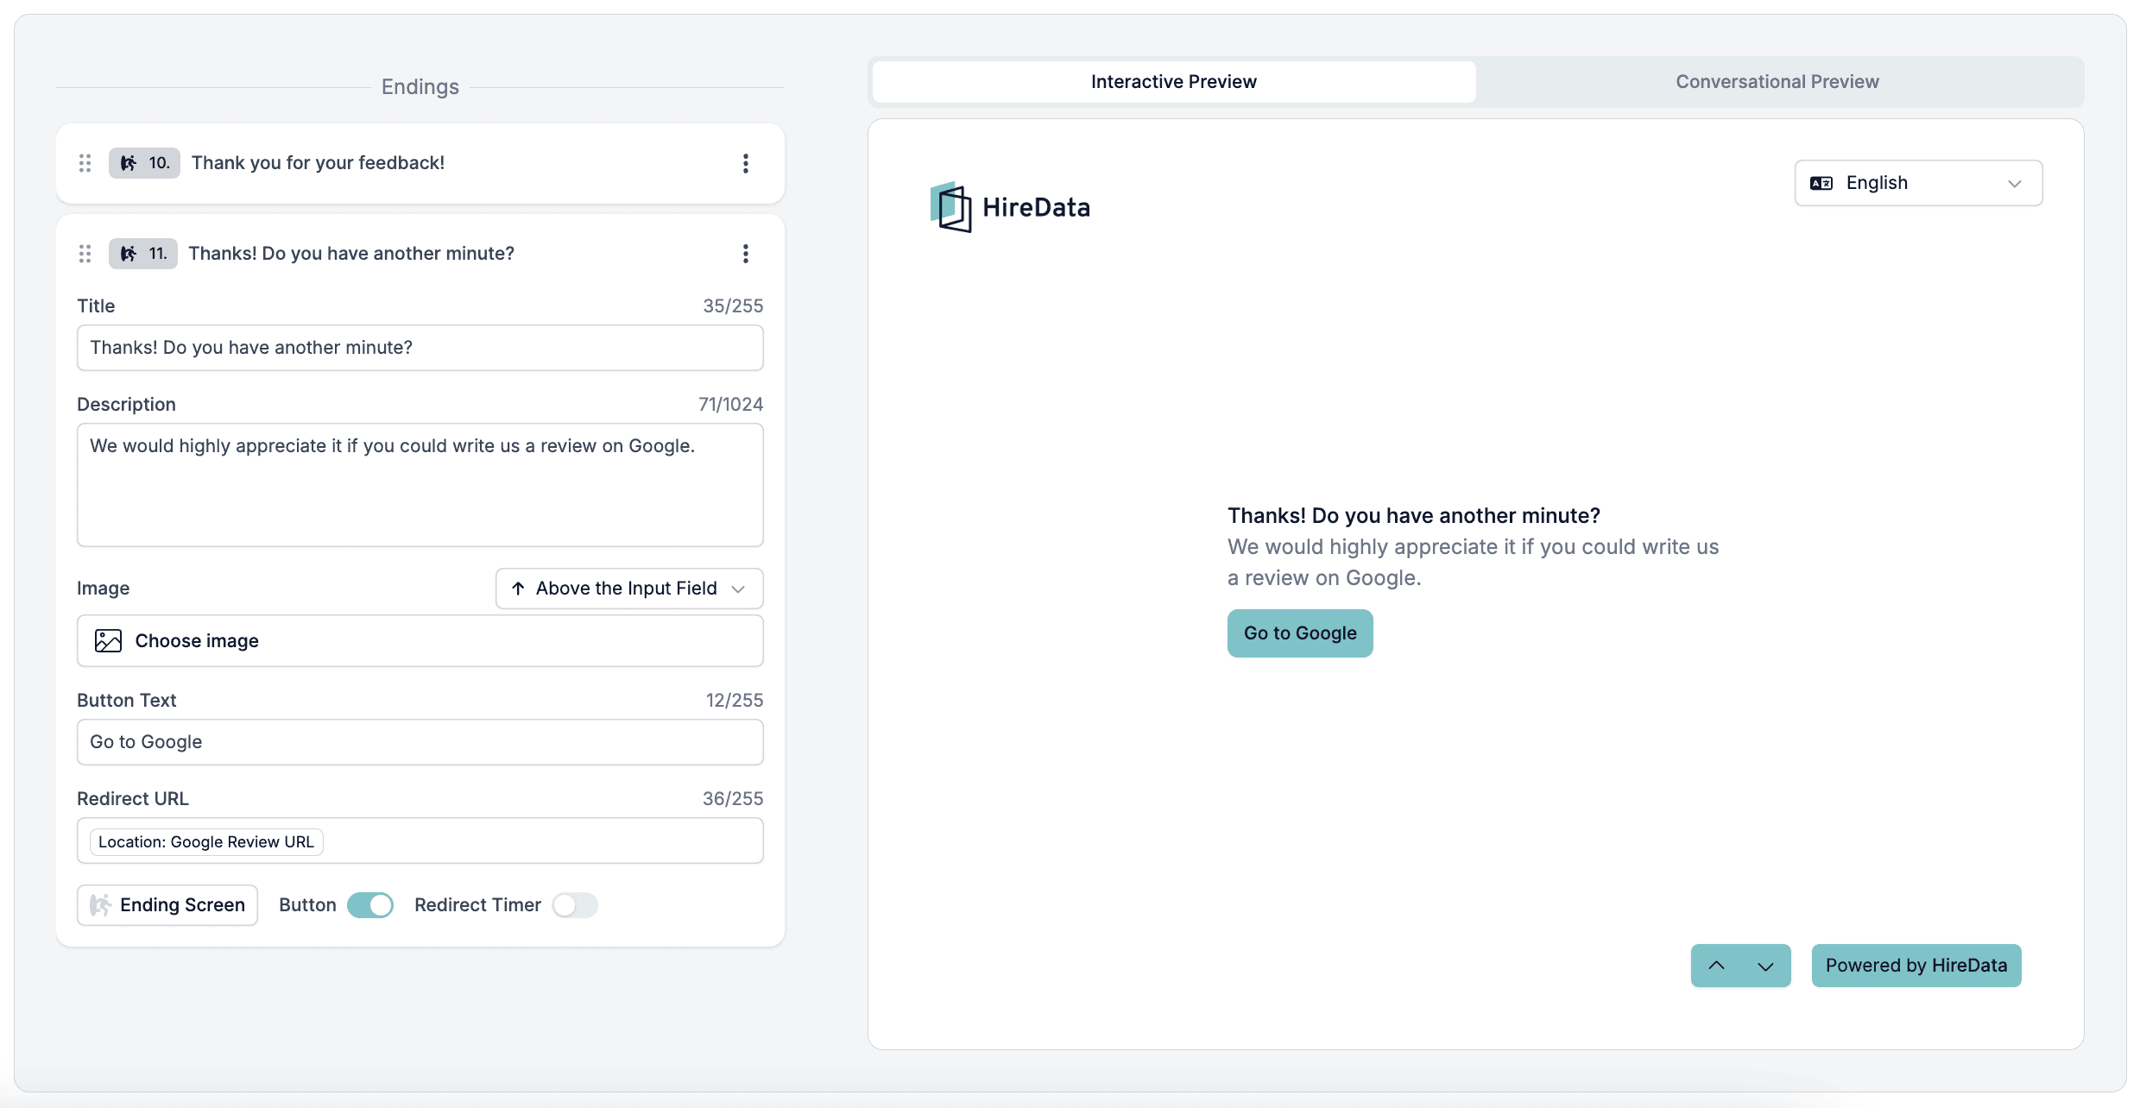
Task: Select the 'Location: Google Review URL' tag
Action: click(206, 841)
